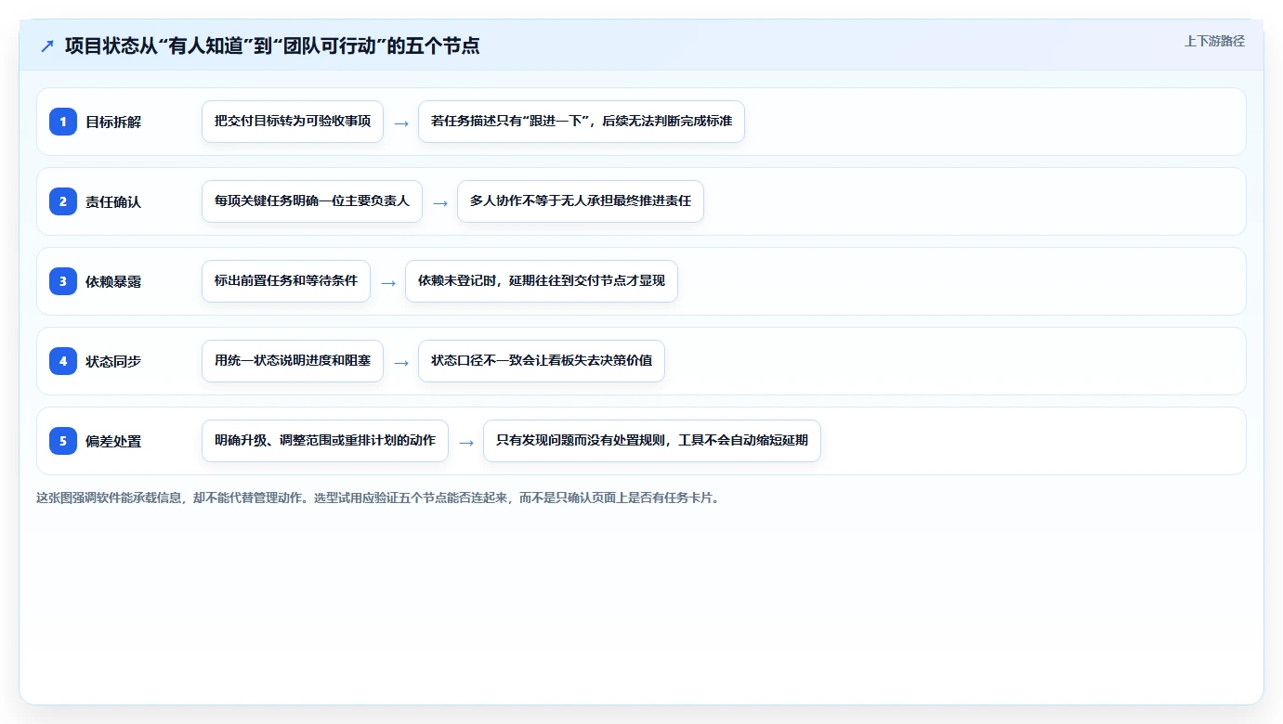The height and width of the screenshot is (724, 1283).
Task: Click the box 明确升级、调整范围或重排计划的动作
Action: [325, 441]
